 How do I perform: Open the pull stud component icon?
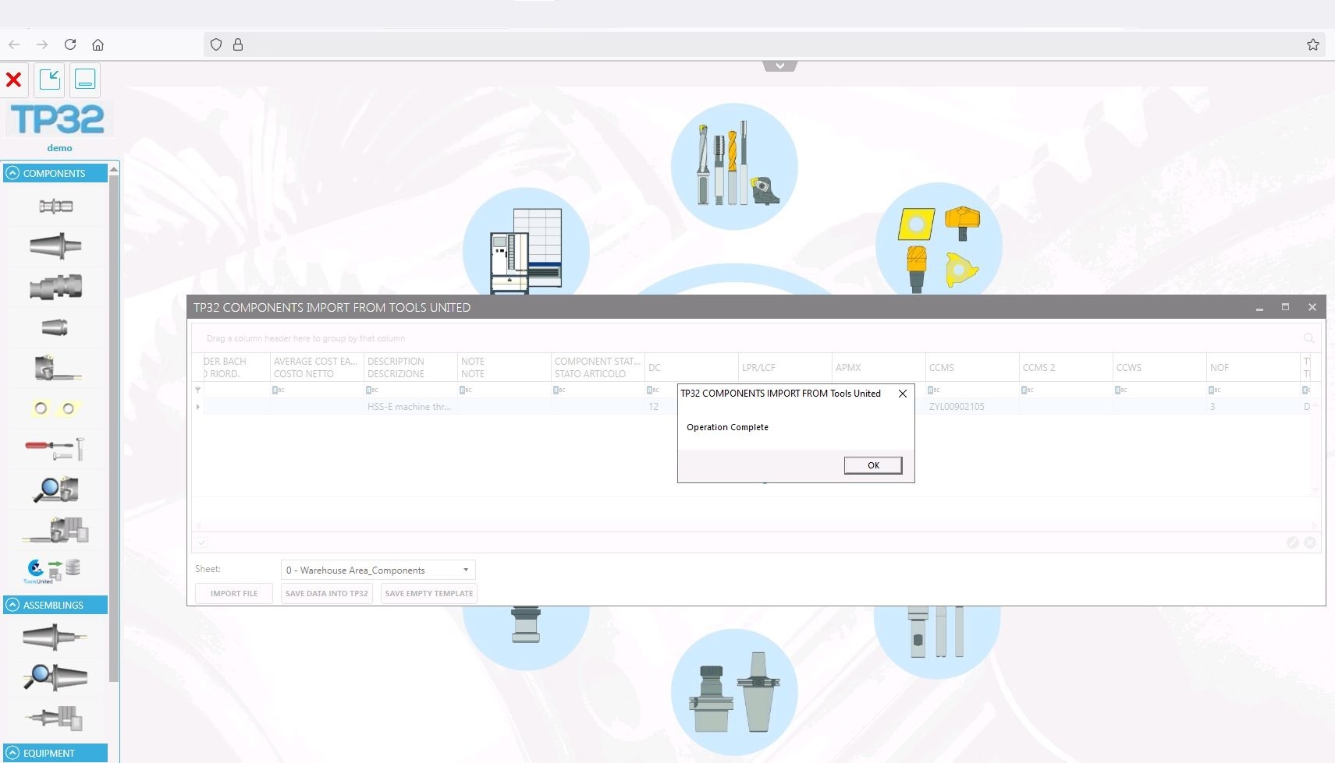pos(55,207)
